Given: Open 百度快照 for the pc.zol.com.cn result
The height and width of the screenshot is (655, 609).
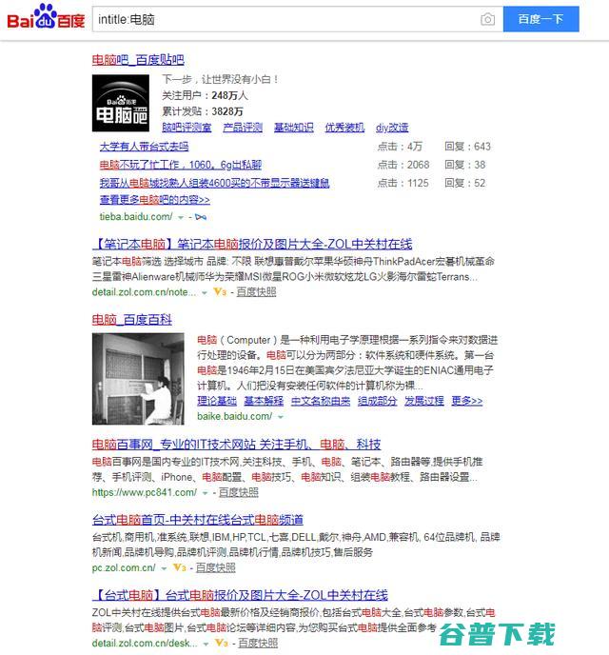Looking at the screenshot, I should coord(215,567).
